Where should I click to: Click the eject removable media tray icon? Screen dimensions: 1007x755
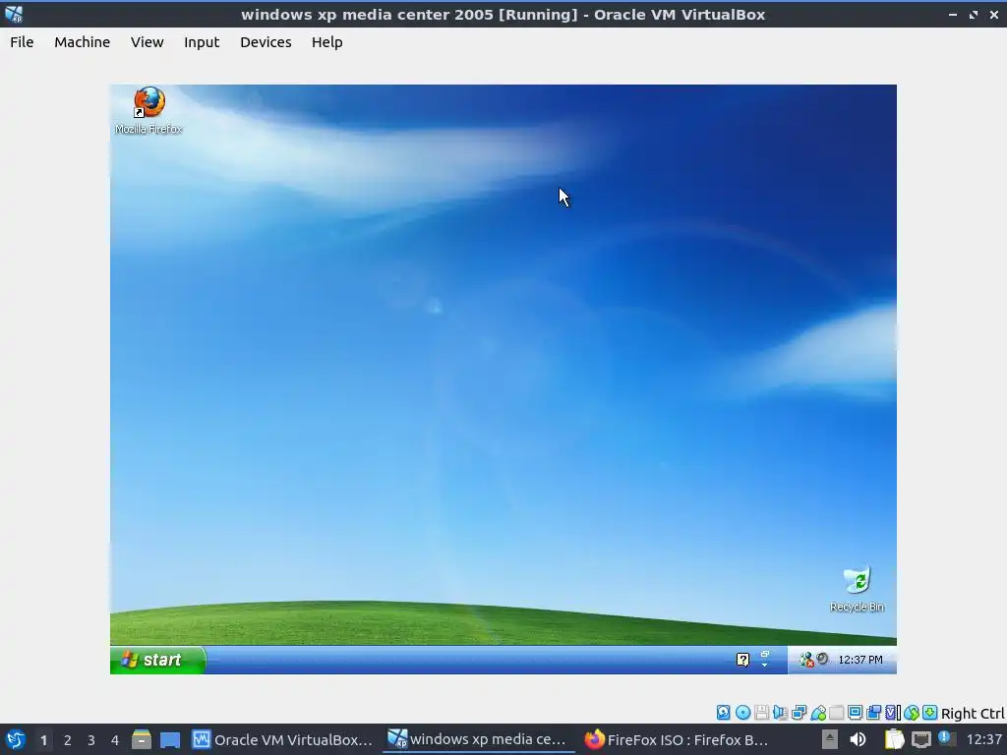pyautogui.click(x=830, y=739)
